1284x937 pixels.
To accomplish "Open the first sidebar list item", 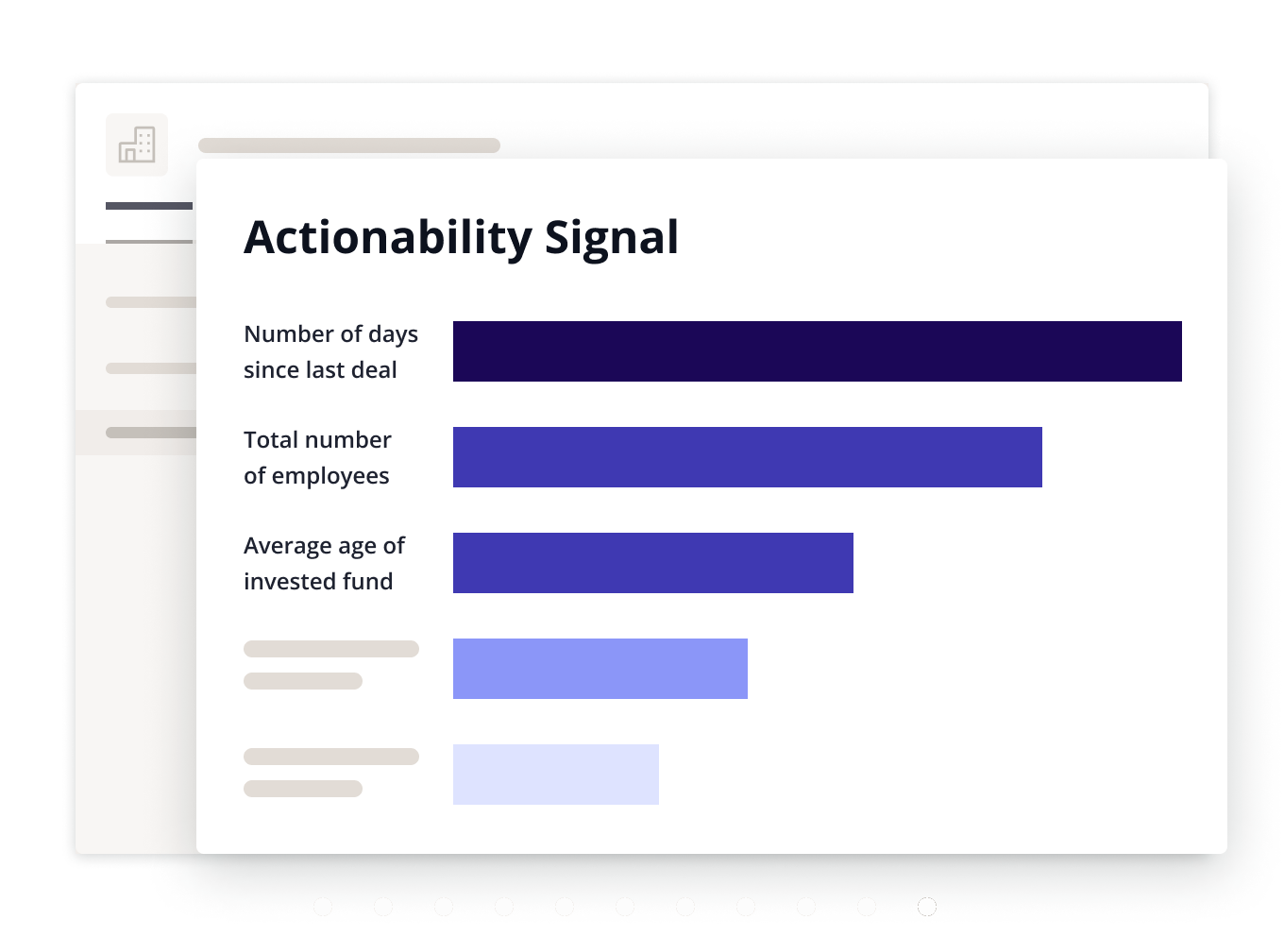I will click(x=151, y=302).
